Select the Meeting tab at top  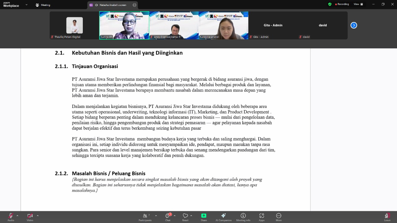click(43, 5)
